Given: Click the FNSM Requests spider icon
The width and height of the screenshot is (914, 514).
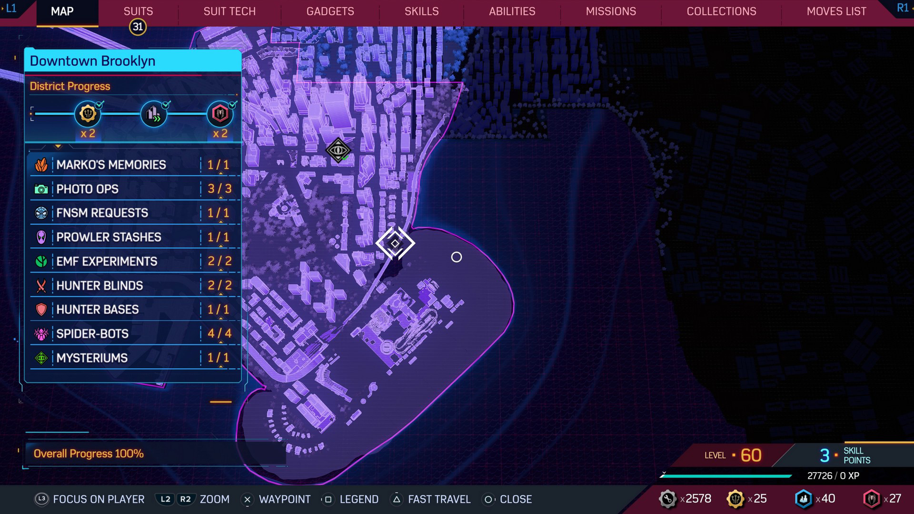Looking at the screenshot, I should [41, 213].
